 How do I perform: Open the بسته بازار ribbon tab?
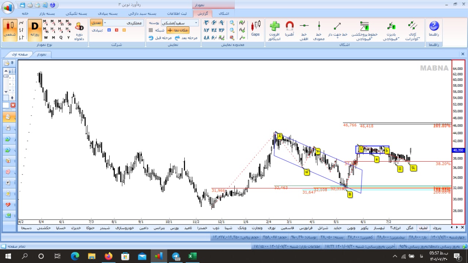(x=47, y=13)
